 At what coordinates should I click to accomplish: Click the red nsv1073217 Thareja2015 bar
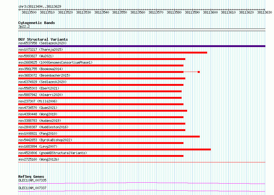(113, 53)
